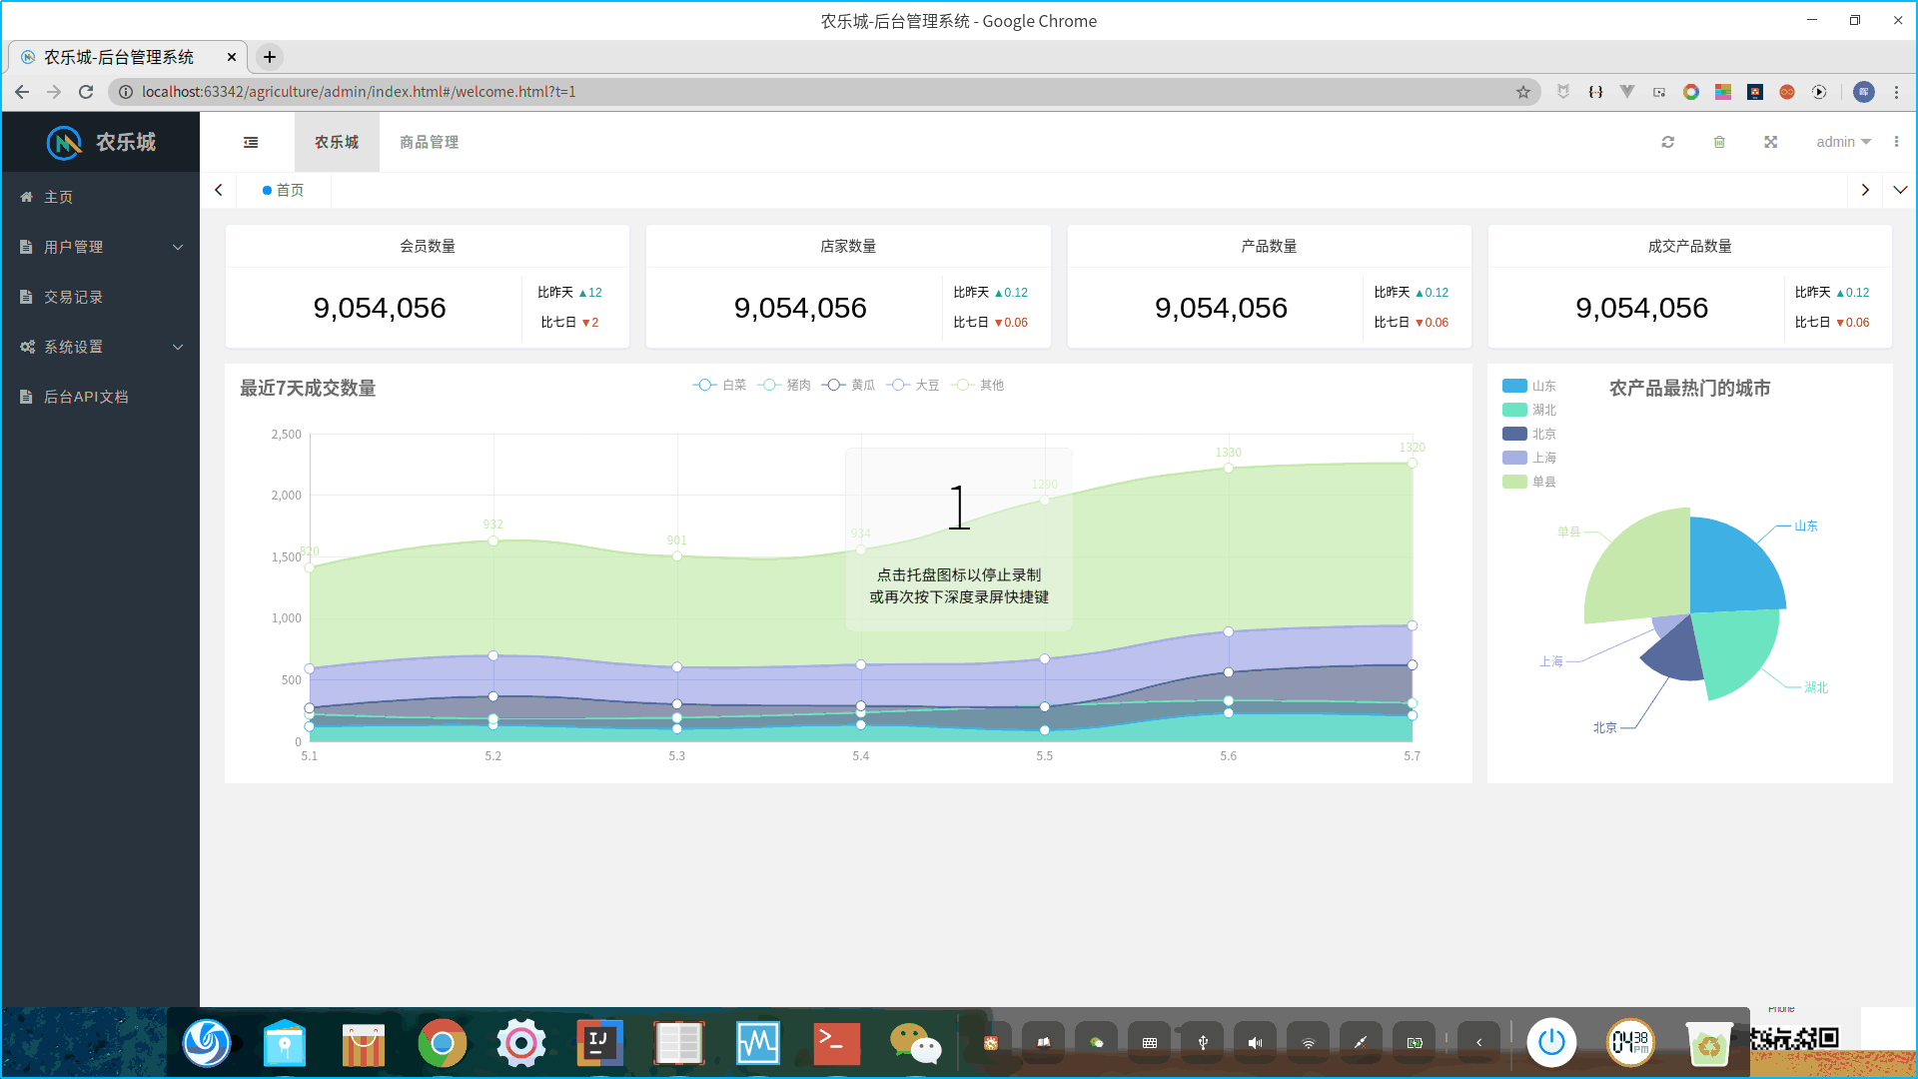1918x1079 pixels.
Task: Toggle 白菜 series in chart legend
Action: [719, 385]
